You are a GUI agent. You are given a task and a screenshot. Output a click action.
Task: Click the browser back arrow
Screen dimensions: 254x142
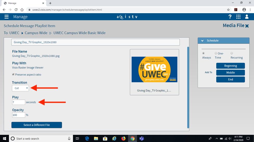(x=4, y=10)
